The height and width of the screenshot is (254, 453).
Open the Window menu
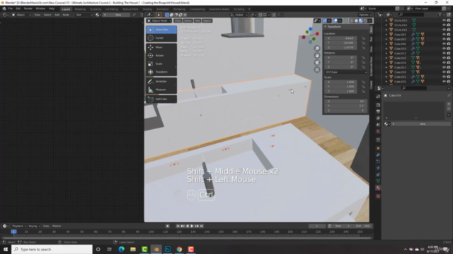click(40, 8)
